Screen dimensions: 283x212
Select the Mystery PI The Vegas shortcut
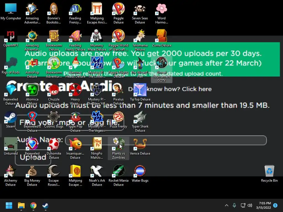(97, 122)
